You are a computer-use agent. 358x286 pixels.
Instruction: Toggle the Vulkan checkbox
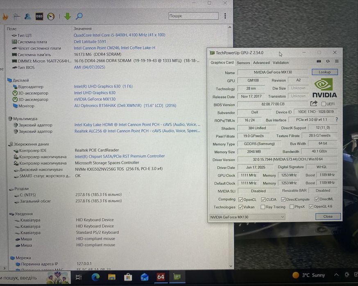240,207
